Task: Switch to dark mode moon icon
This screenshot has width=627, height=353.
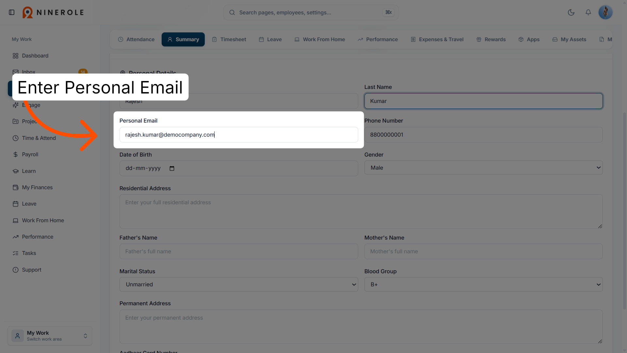Action: coord(571,12)
